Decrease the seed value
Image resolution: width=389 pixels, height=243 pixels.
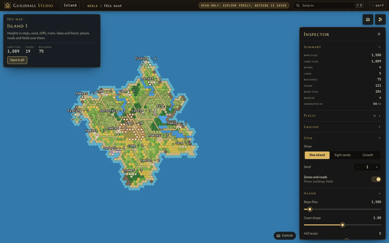pyautogui.click(x=358, y=167)
